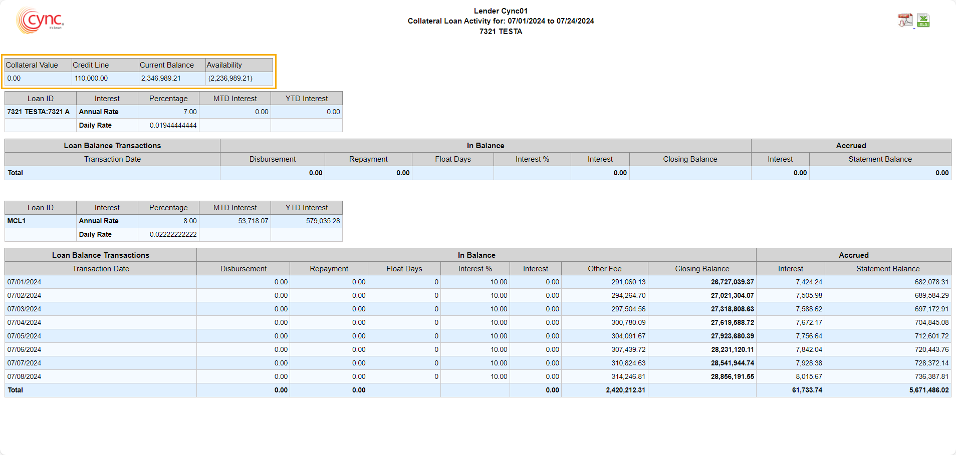
Task: Select the 07/08/2024 transaction date row
Action: pos(25,377)
